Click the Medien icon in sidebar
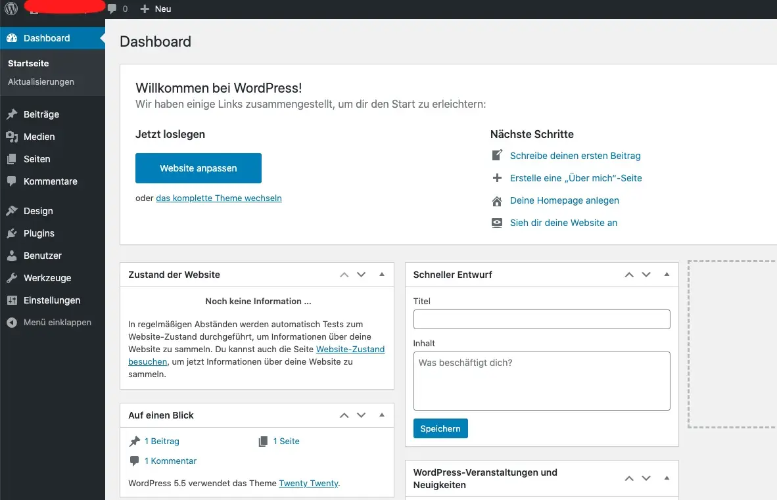This screenshot has height=500, width=777. click(x=12, y=137)
